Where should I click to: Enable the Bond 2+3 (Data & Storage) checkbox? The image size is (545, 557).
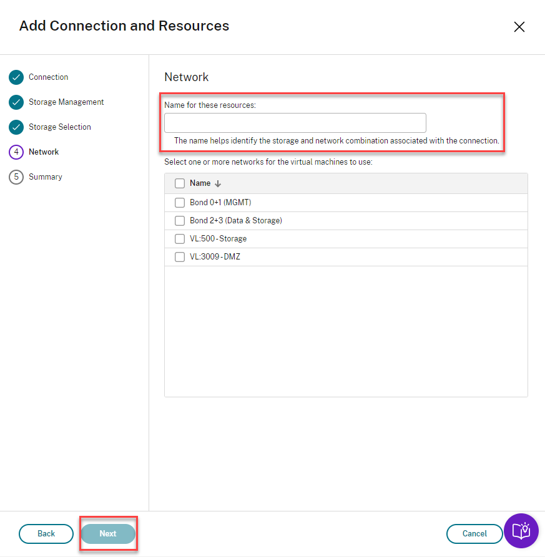(x=180, y=221)
